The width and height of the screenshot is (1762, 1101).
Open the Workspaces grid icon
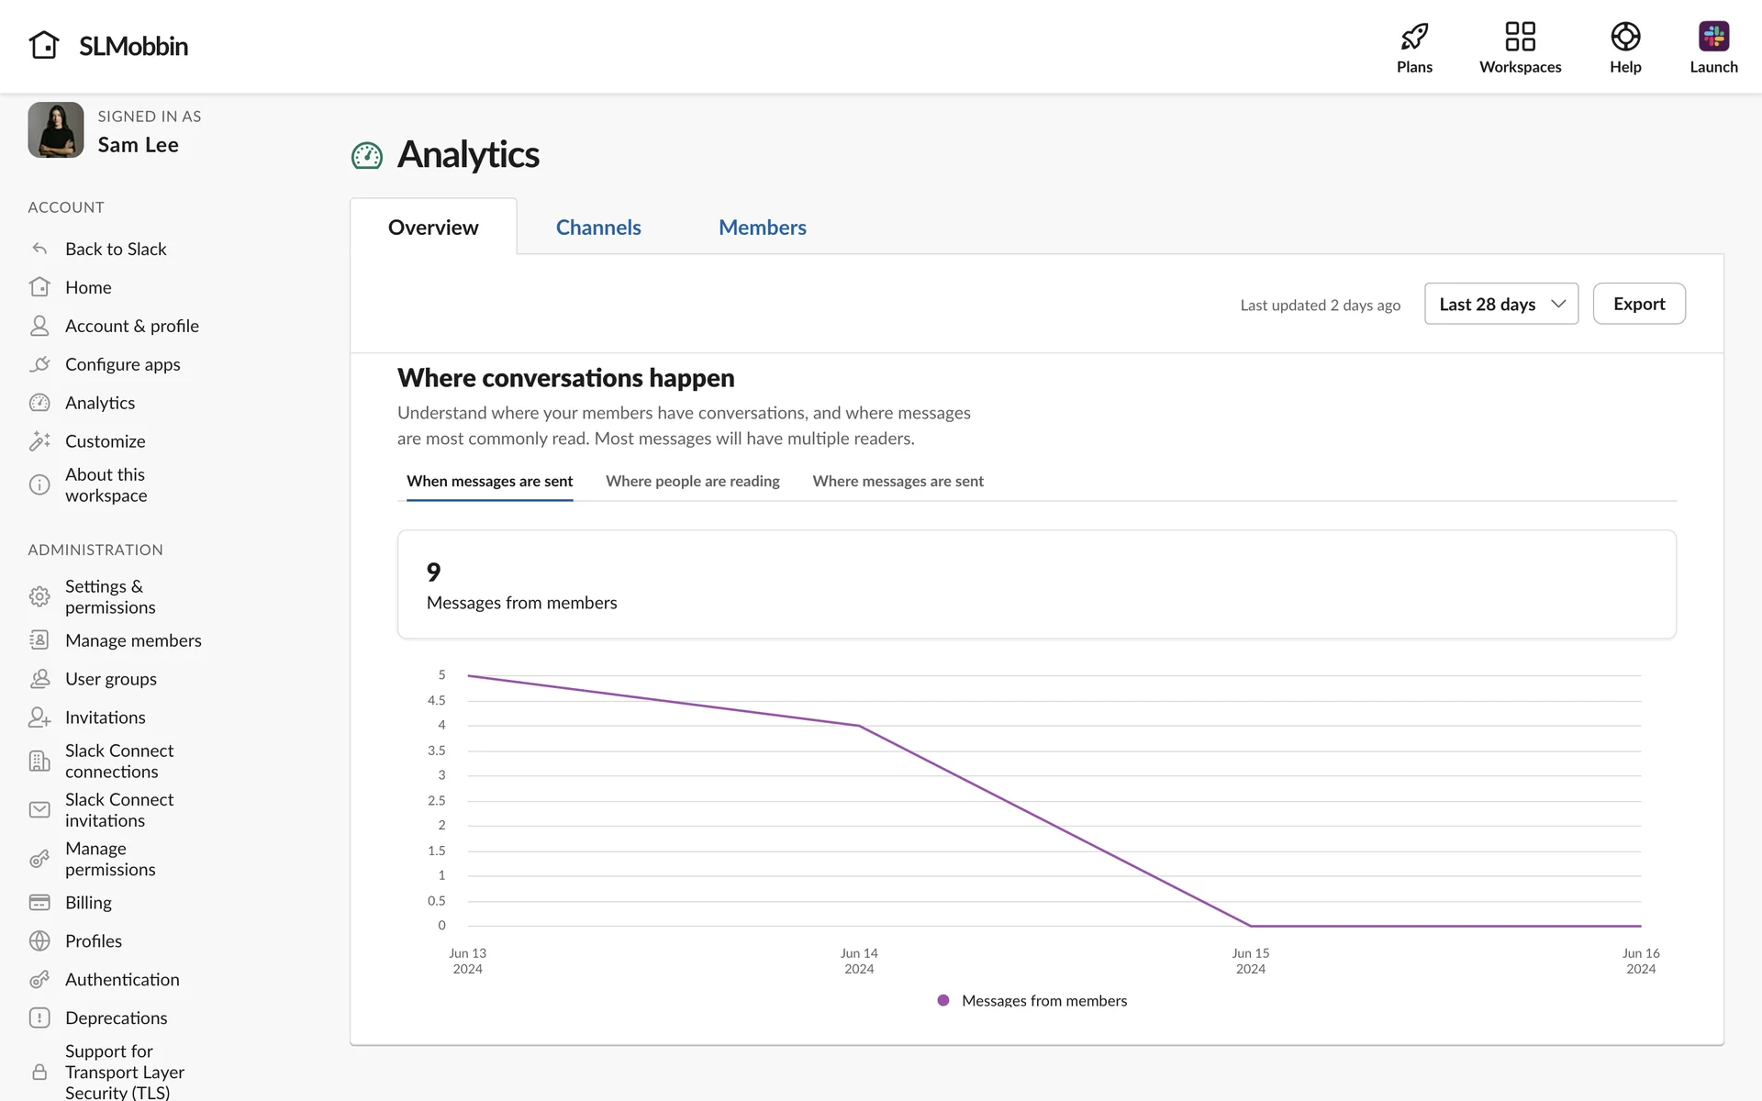click(1520, 37)
